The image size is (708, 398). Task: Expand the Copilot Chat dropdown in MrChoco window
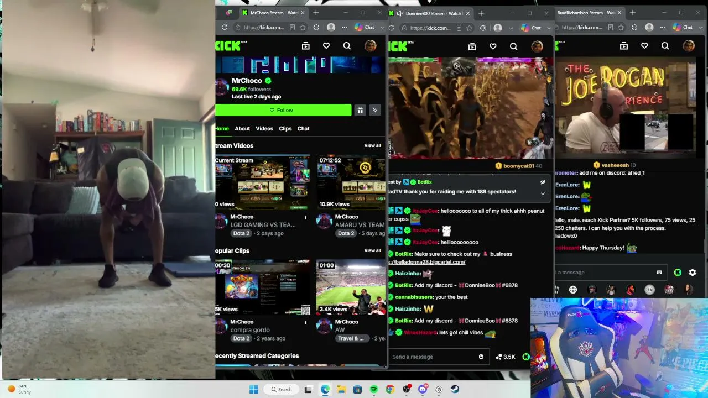click(x=382, y=28)
